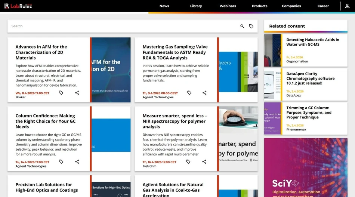Open the user account profile icon

point(347,6)
